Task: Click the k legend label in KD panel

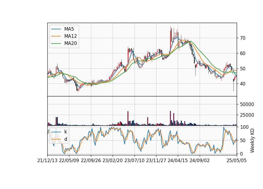Action: tap(65, 132)
